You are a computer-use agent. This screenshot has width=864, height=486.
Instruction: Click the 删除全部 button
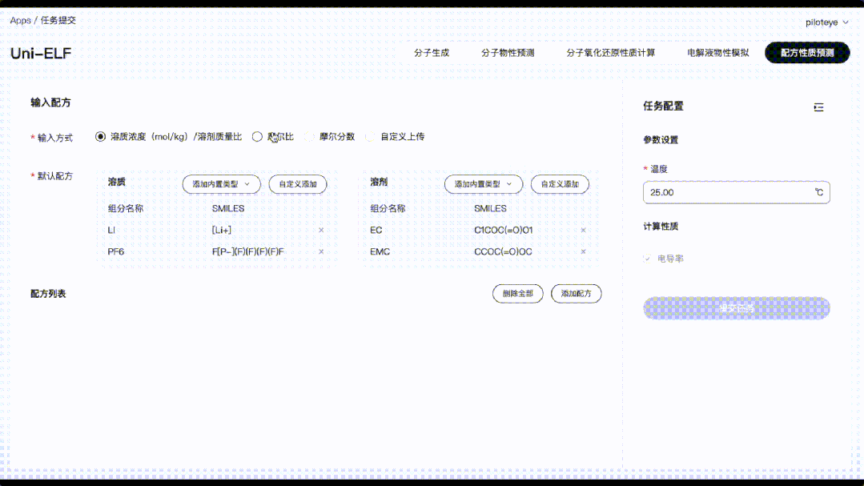click(517, 293)
